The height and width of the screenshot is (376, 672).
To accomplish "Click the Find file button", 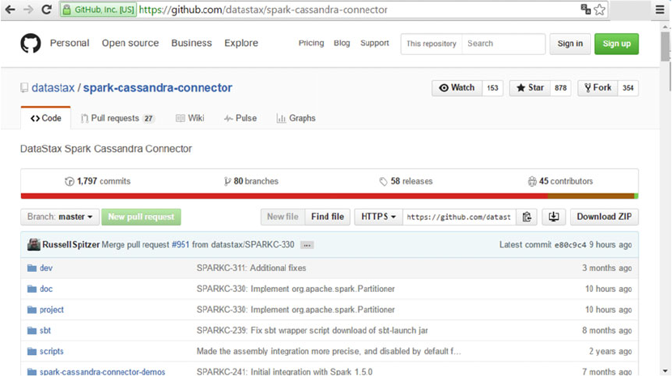I will [x=327, y=217].
